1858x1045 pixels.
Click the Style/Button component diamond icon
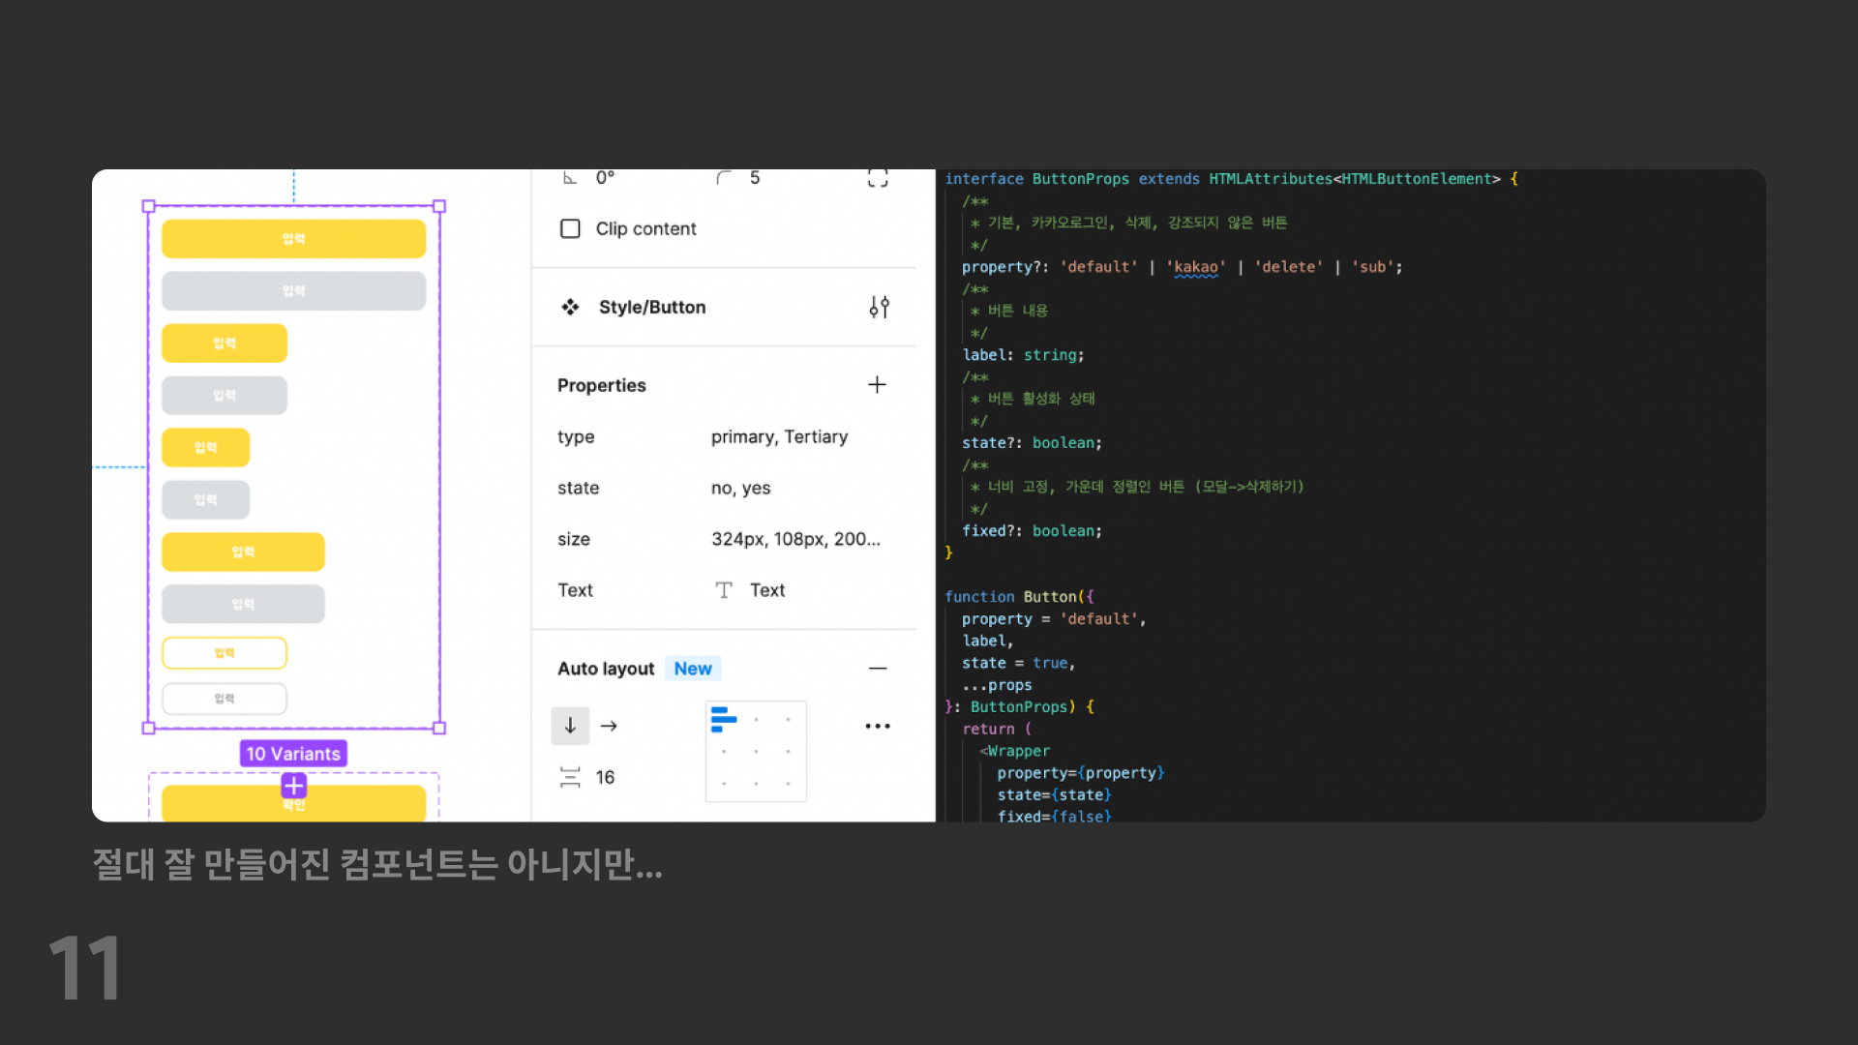[570, 307]
